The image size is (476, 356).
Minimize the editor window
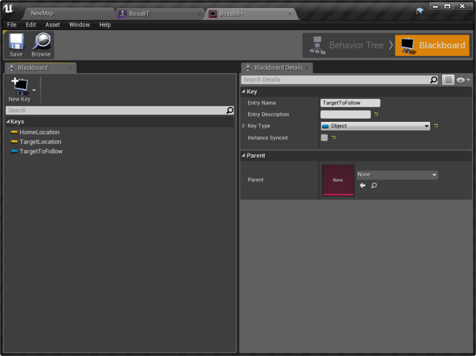coord(435,6)
